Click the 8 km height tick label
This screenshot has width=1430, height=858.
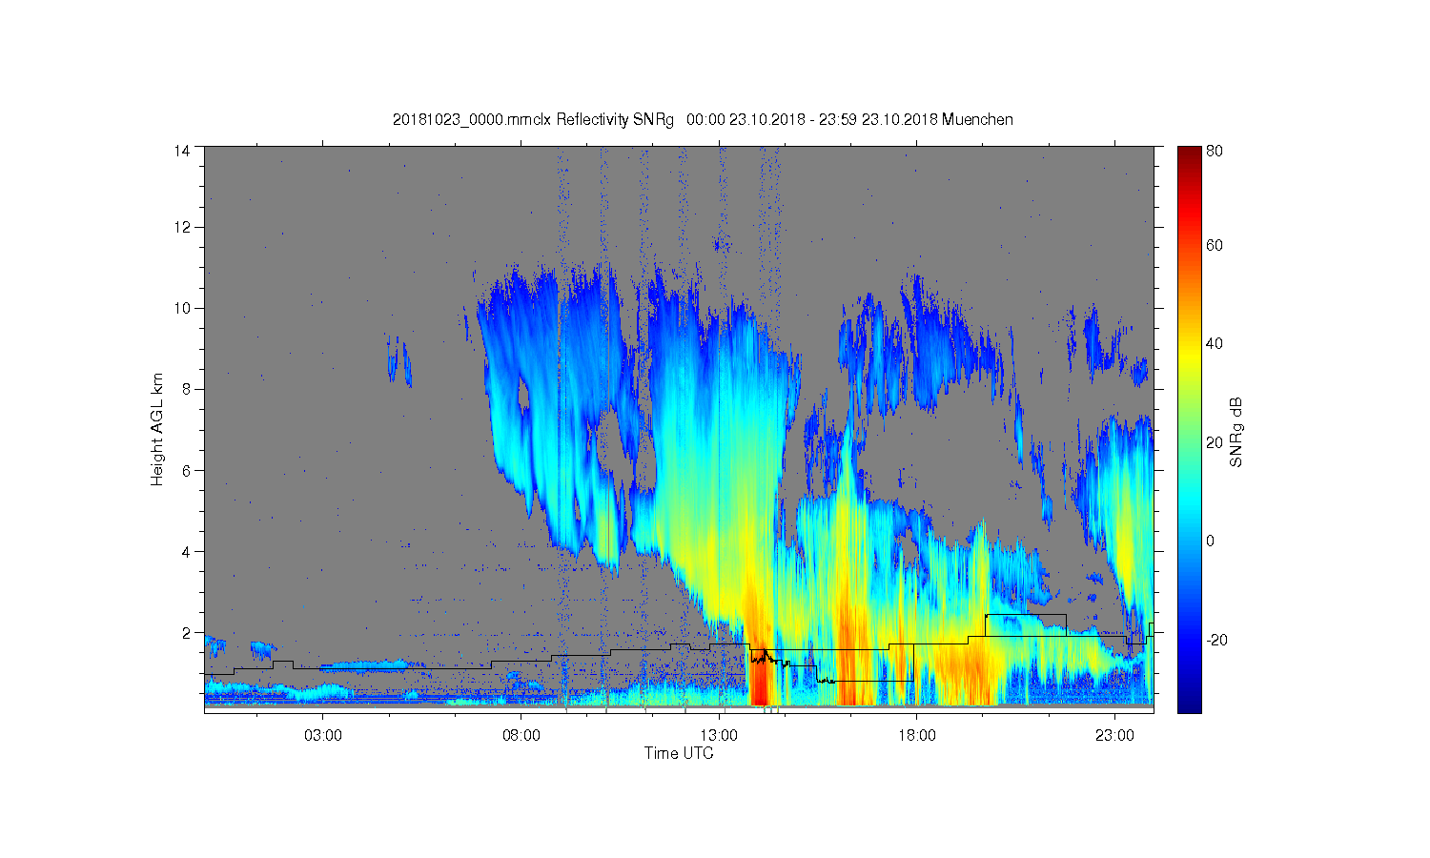186,389
